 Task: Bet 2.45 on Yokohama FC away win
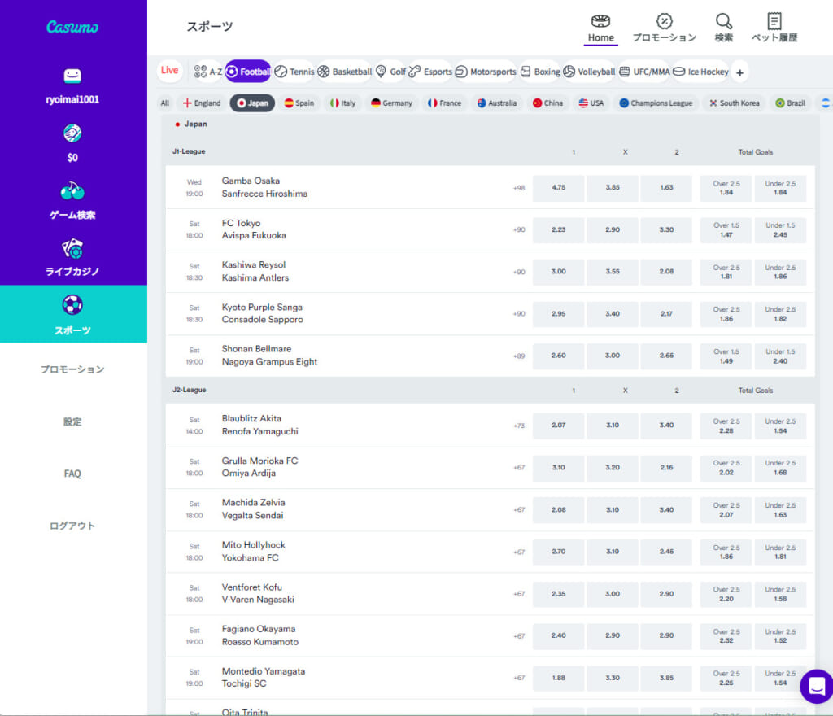coord(666,552)
